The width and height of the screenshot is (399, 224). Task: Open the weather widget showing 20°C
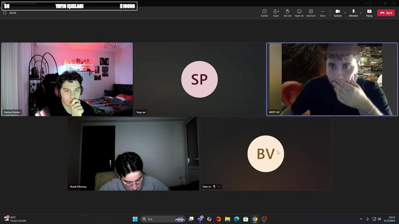15,219
